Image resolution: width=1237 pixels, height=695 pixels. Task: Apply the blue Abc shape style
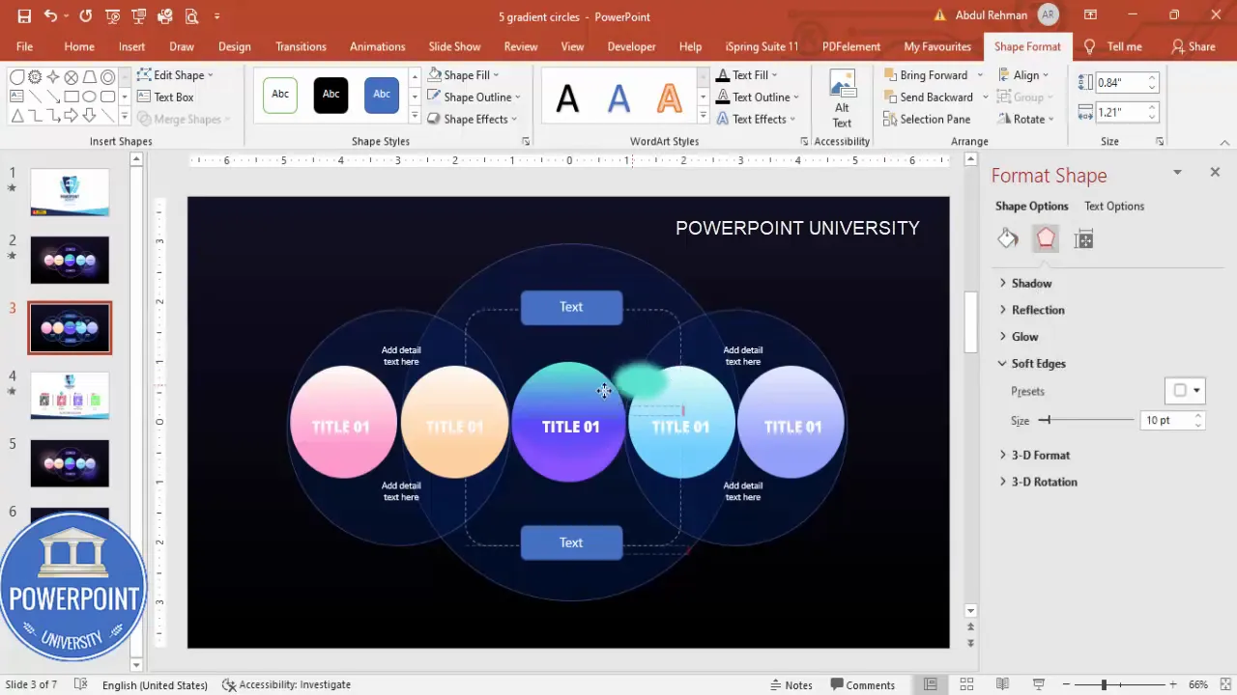pyautogui.click(x=382, y=94)
